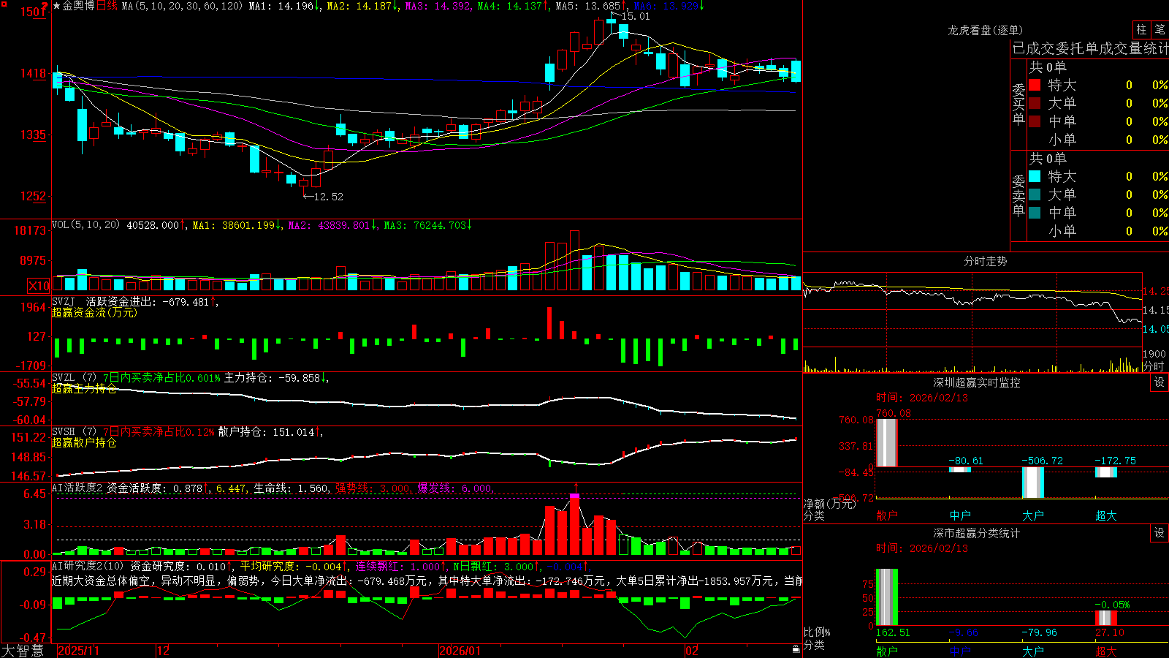Click the 时间: 2026/02/13 date in 深圳超赢实时监控
The height and width of the screenshot is (658, 1169).
922,398
